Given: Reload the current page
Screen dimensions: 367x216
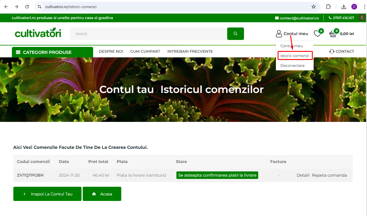Looking at the screenshot, I should (x=27, y=7).
